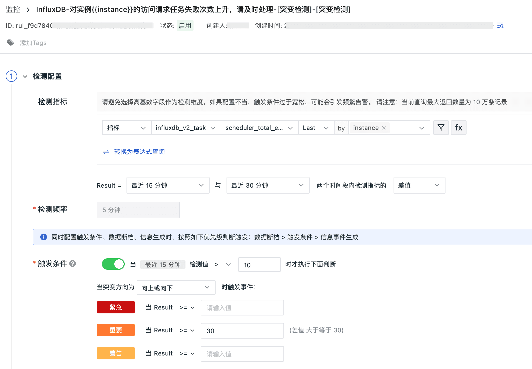Open the 差值 comparison type dropdown
This screenshot has width=532, height=369.
pyautogui.click(x=419, y=185)
